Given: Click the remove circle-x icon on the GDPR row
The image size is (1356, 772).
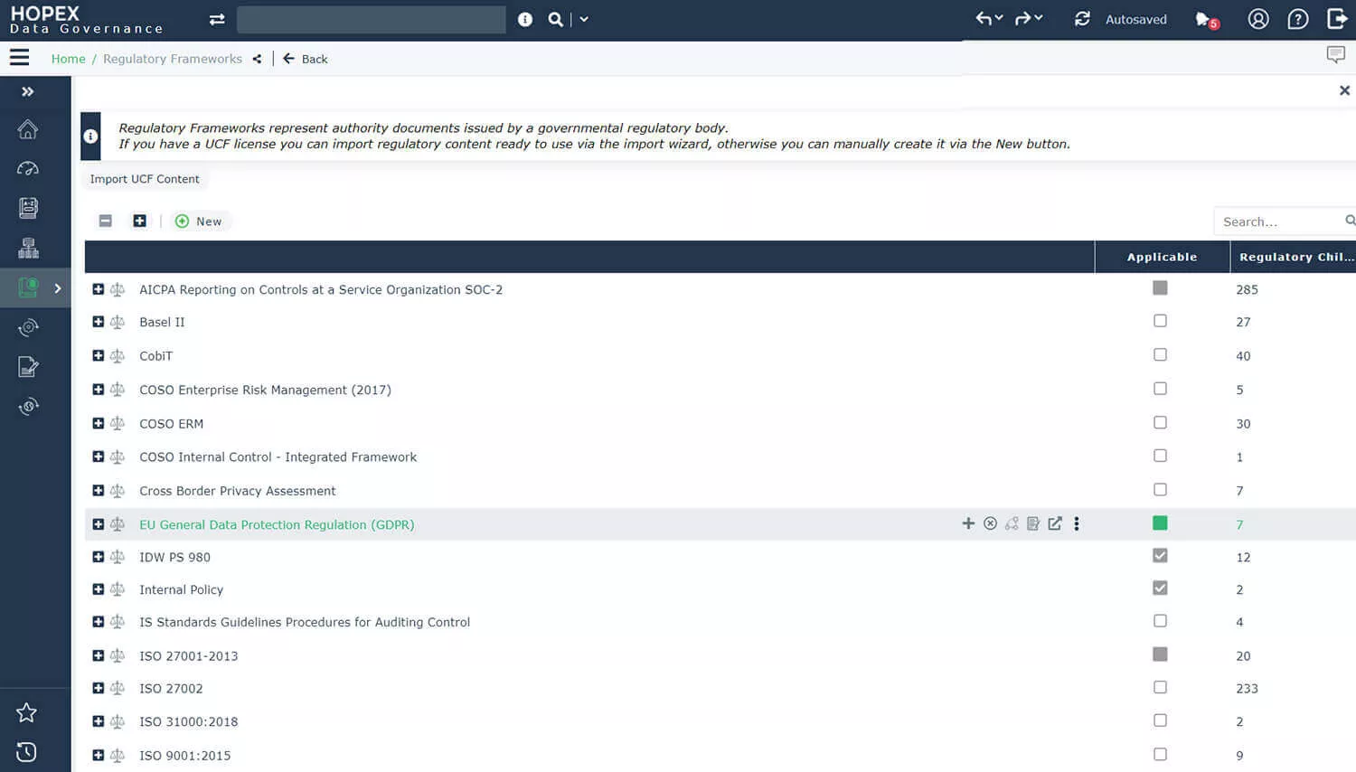Looking at the screenshot, I should point(990,523).
